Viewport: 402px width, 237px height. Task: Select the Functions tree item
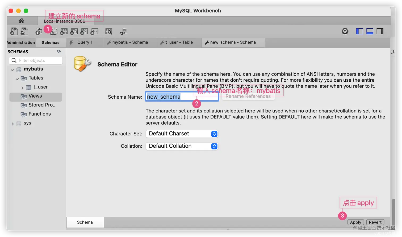36,114
